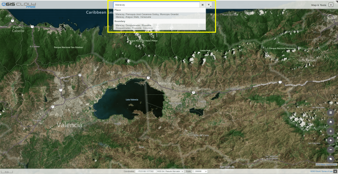This screenshot has width=338, height=174.
Task: Click the QGIS Cloud logo
Action: point(18,5)
